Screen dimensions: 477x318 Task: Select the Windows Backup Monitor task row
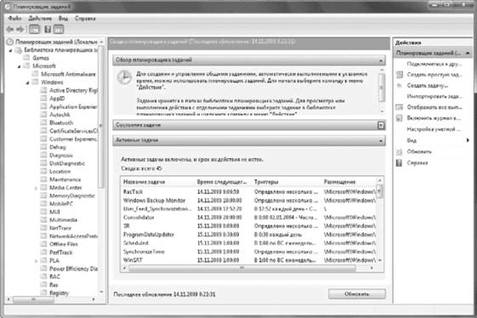pos(249,200)
